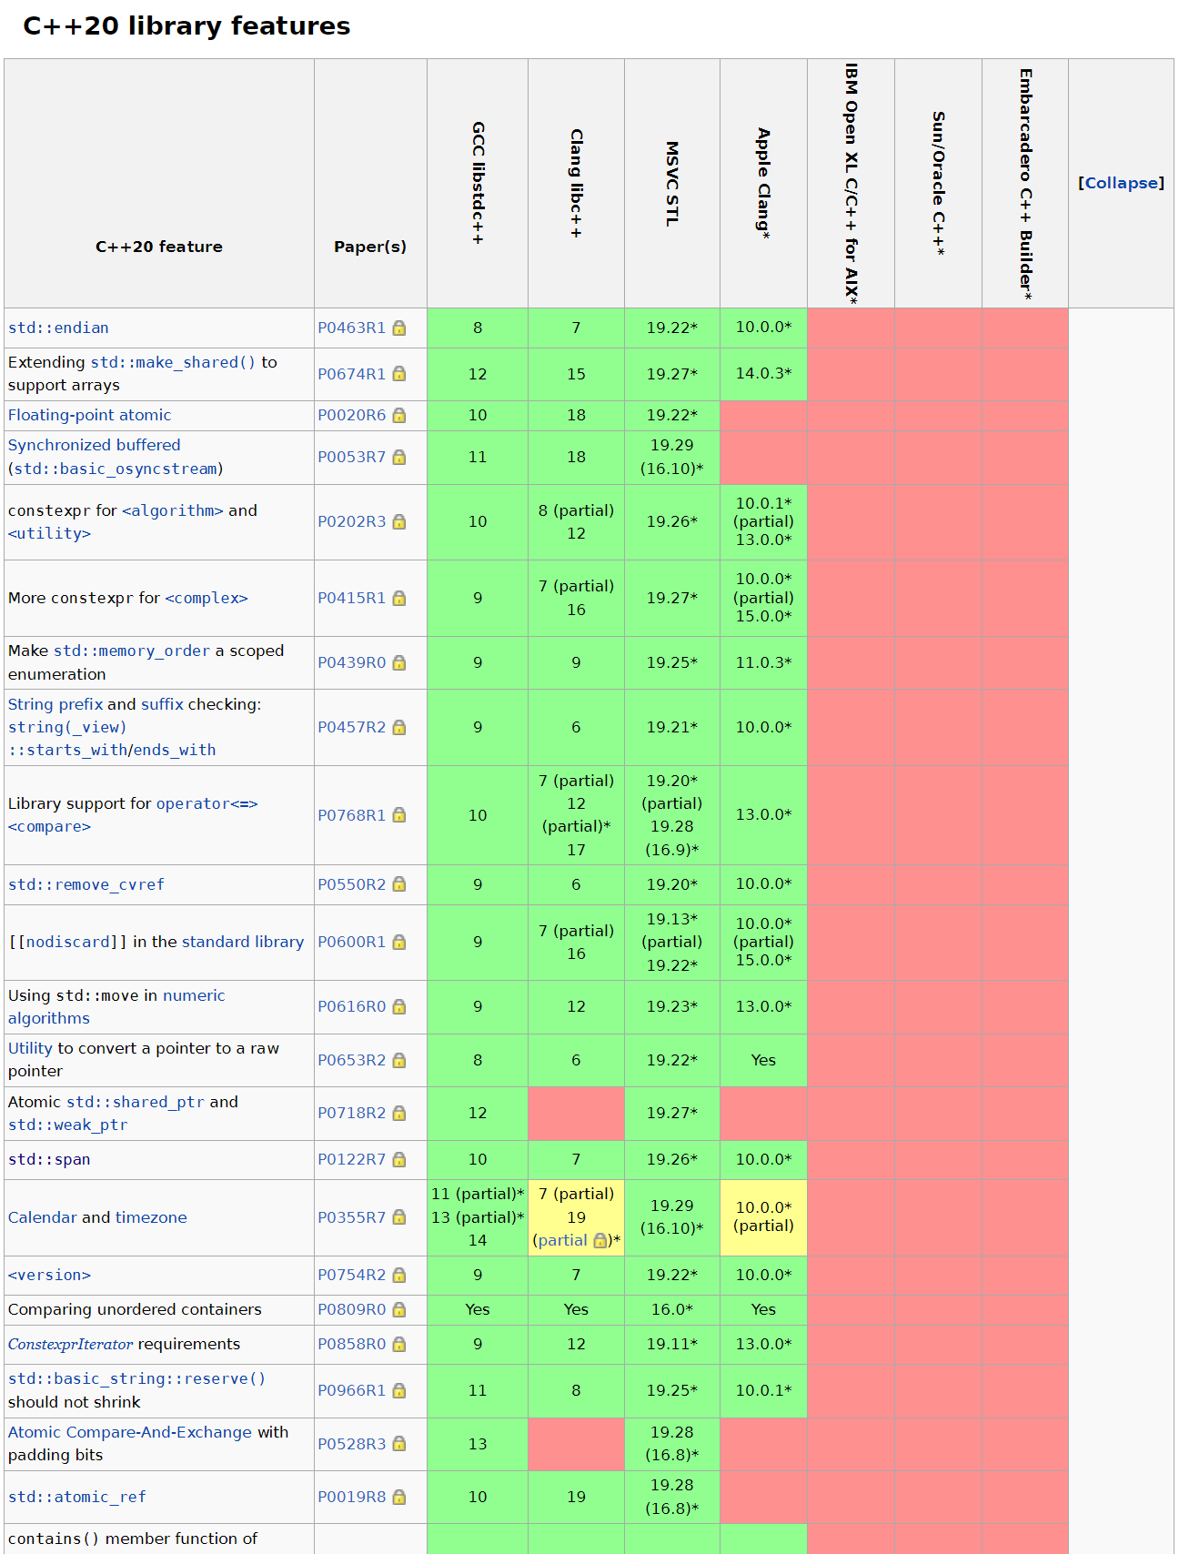
Task: Open the <version> header link
Action: click(49, 1275)
